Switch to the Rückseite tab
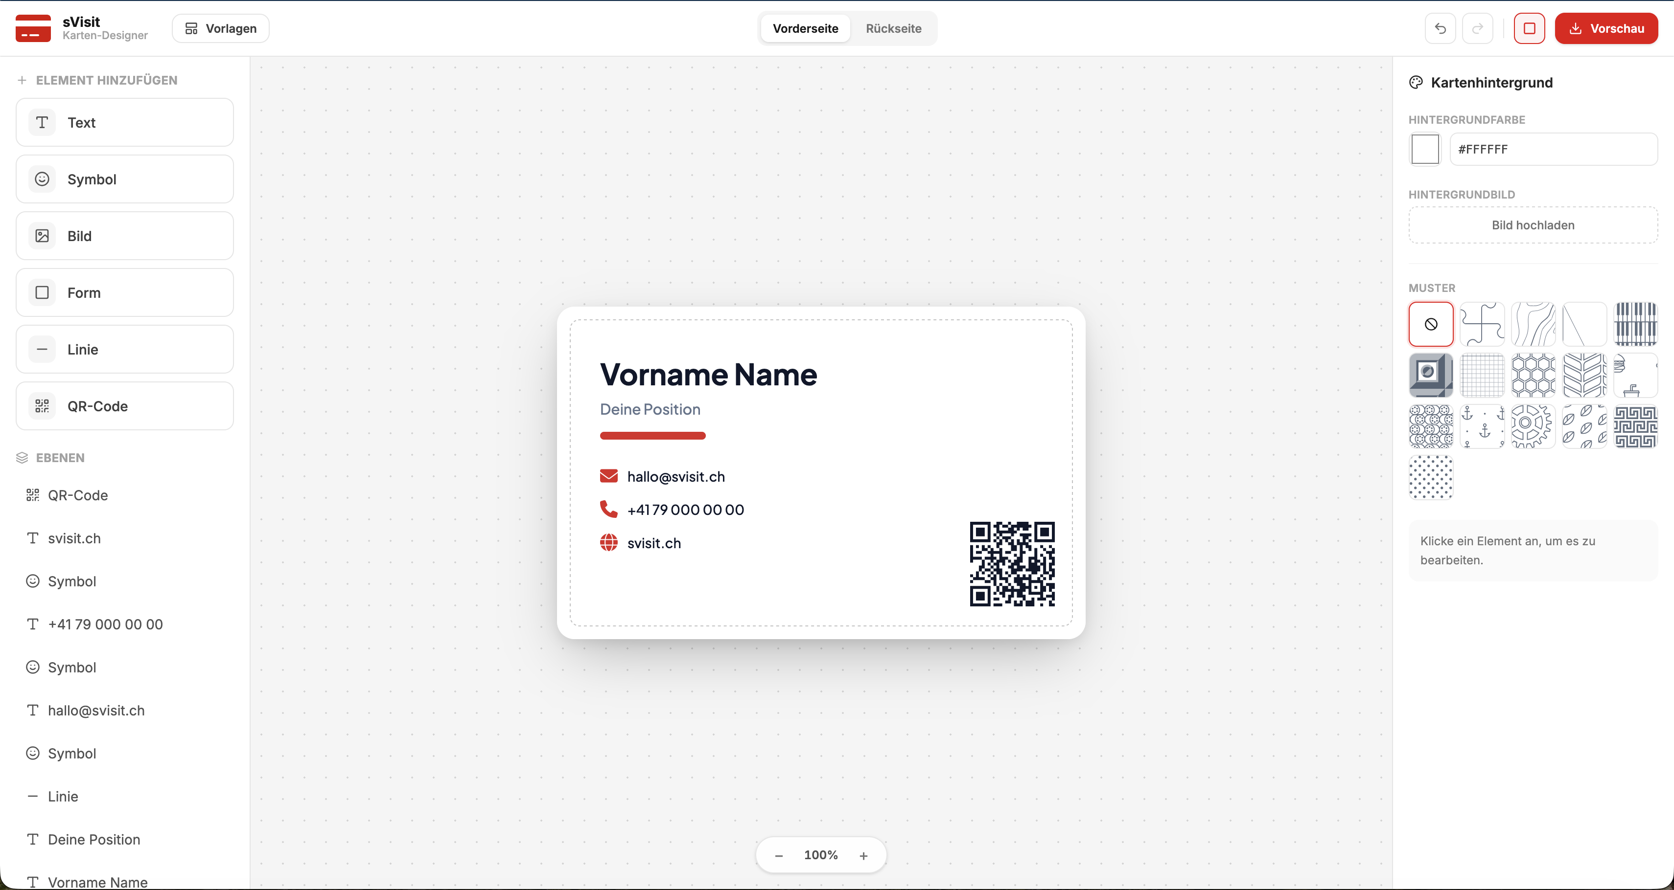This screenshot has width=1674, height=890. click(894, 28)
